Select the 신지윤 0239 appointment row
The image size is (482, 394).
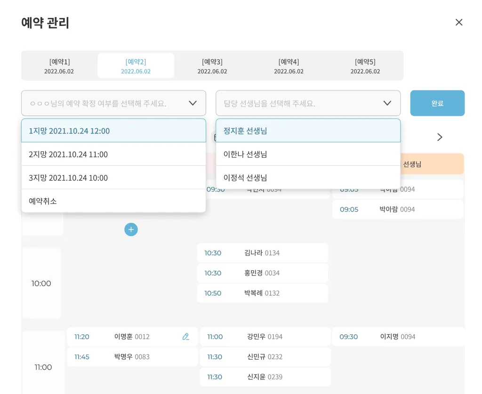pyautogui.click(x=265, y=377)
